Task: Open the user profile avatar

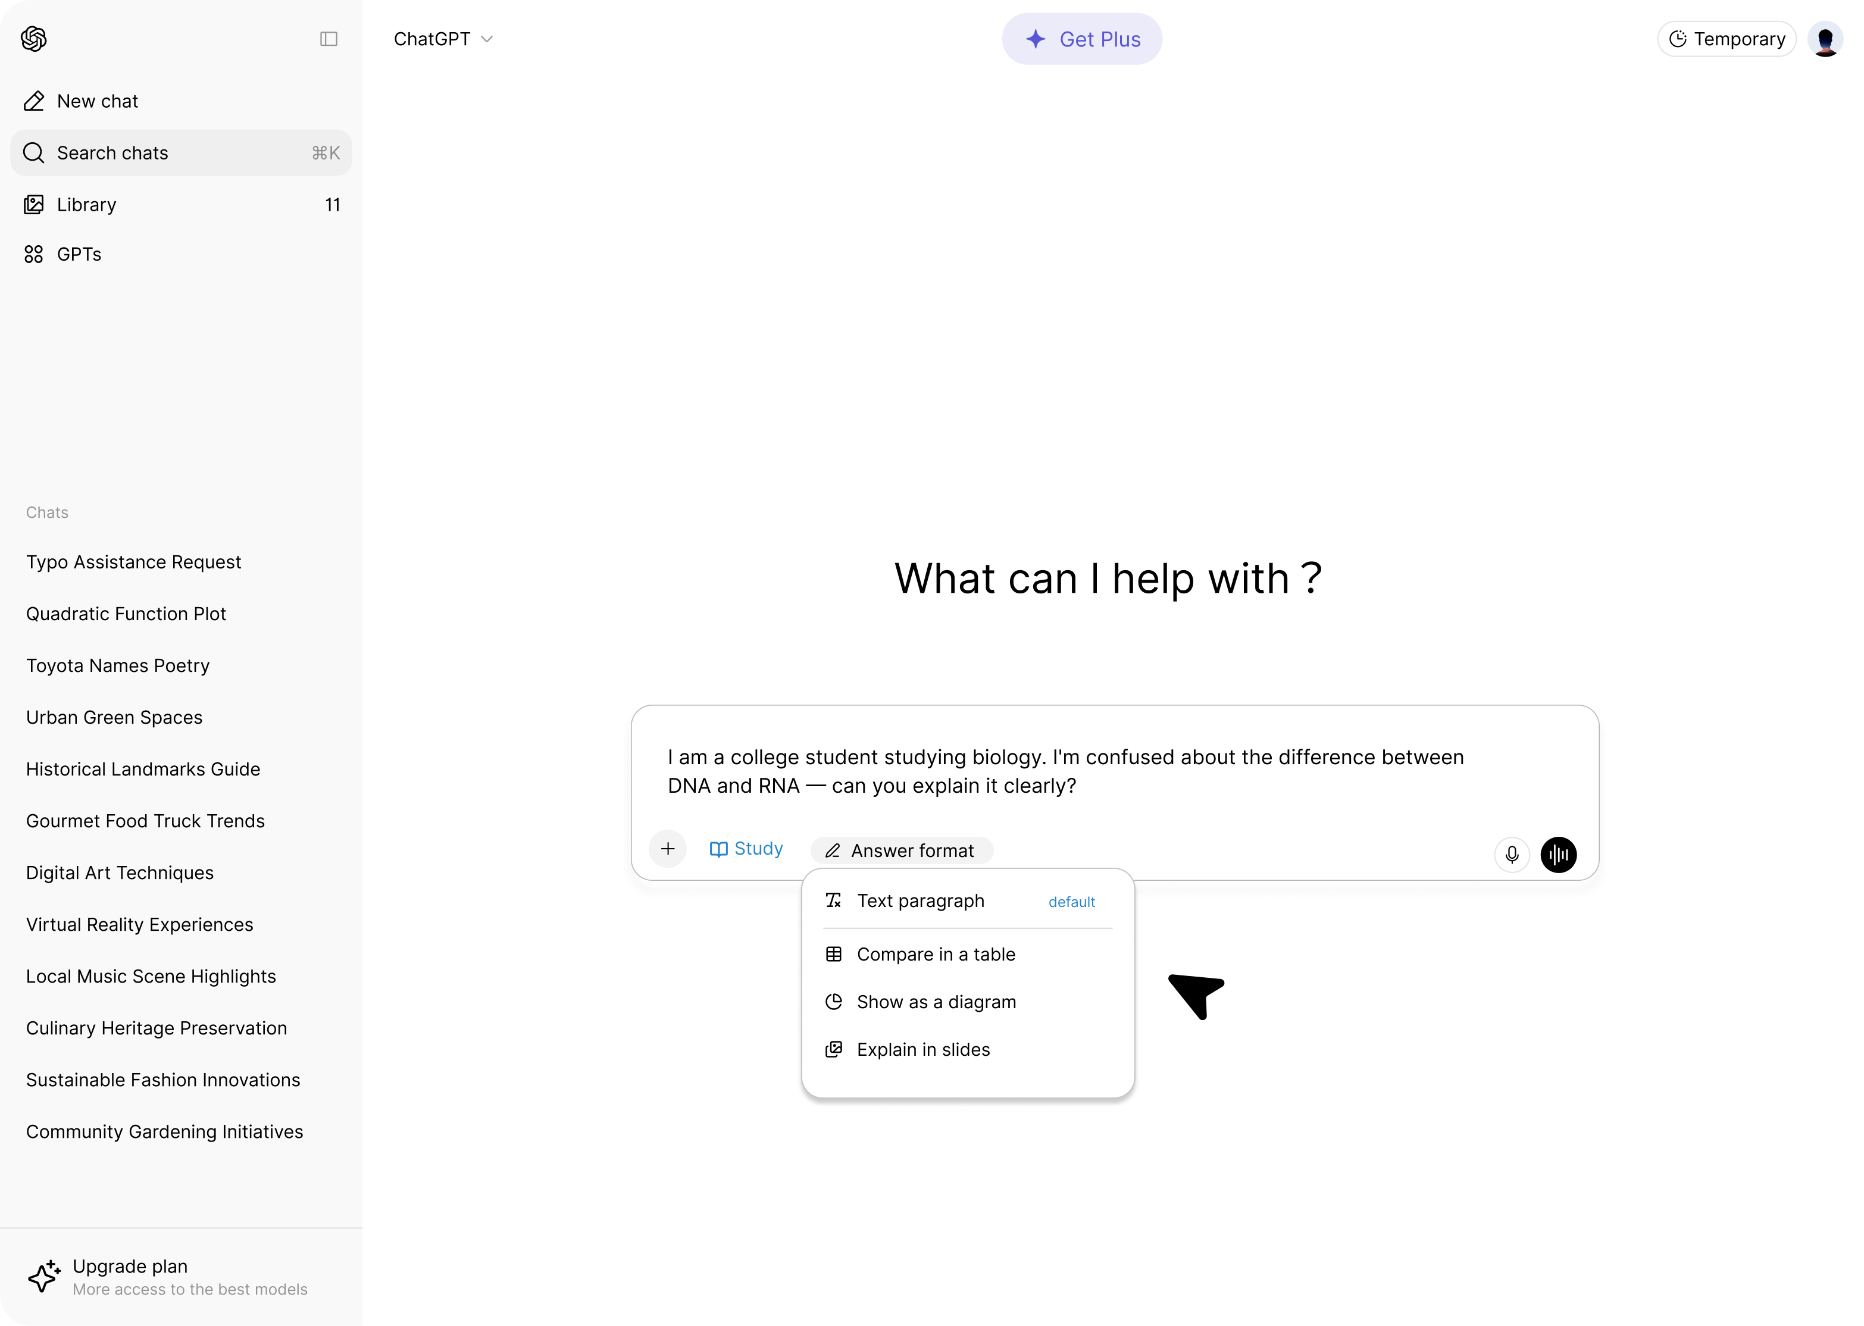Action: pos(1826,38)
